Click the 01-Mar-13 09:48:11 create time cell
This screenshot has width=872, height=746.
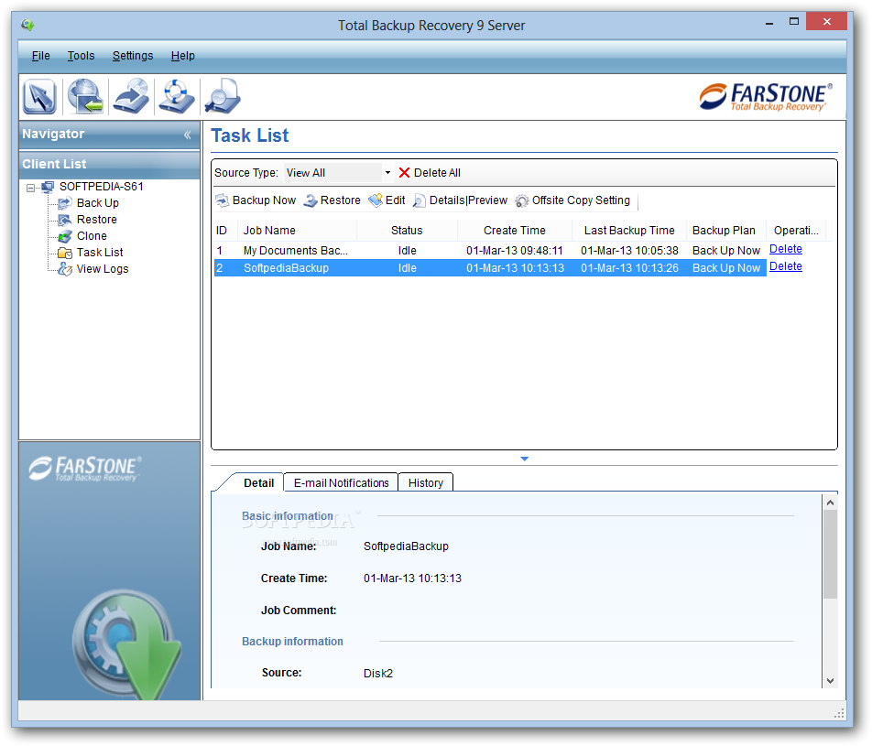pos(515,251)
